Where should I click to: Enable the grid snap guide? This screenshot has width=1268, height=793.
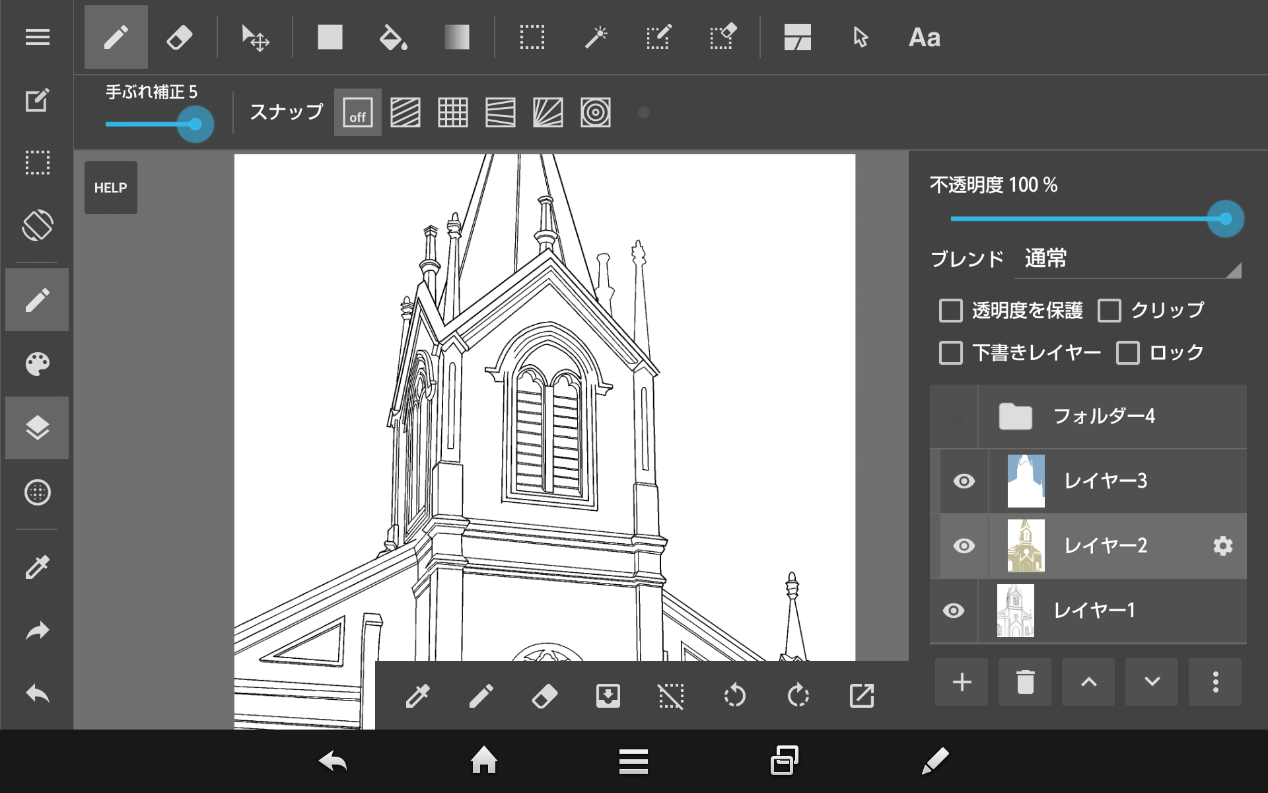(x=452, y=112)
